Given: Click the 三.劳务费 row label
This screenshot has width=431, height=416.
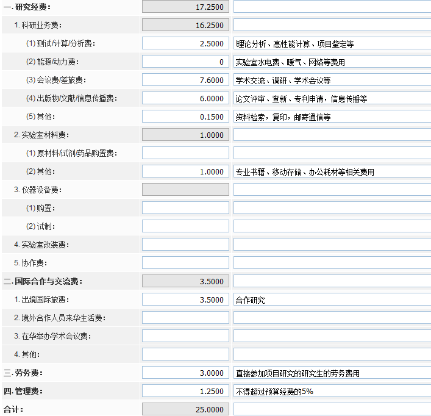Looking at the screenshot, I should [23, 373].
